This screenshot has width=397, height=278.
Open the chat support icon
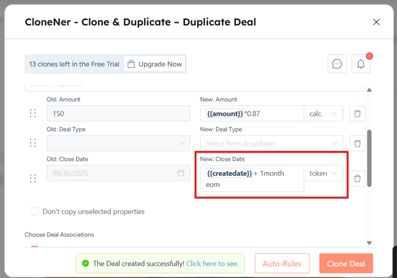[337, 64]
